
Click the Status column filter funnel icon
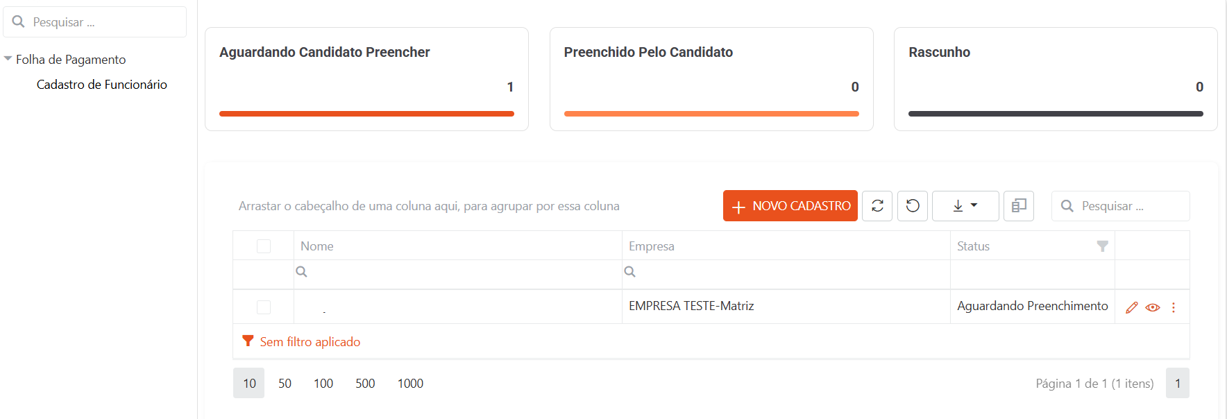[1102, 246]
